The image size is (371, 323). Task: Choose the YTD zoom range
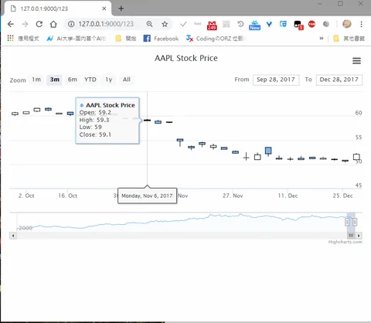click(x=90, y=80)
